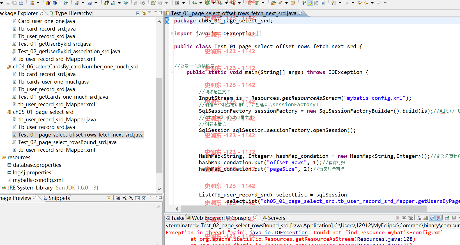Toggle Link with Editor in Package Explorer
The height and width of the screenshot is (245, 460).
coord(144,13)
